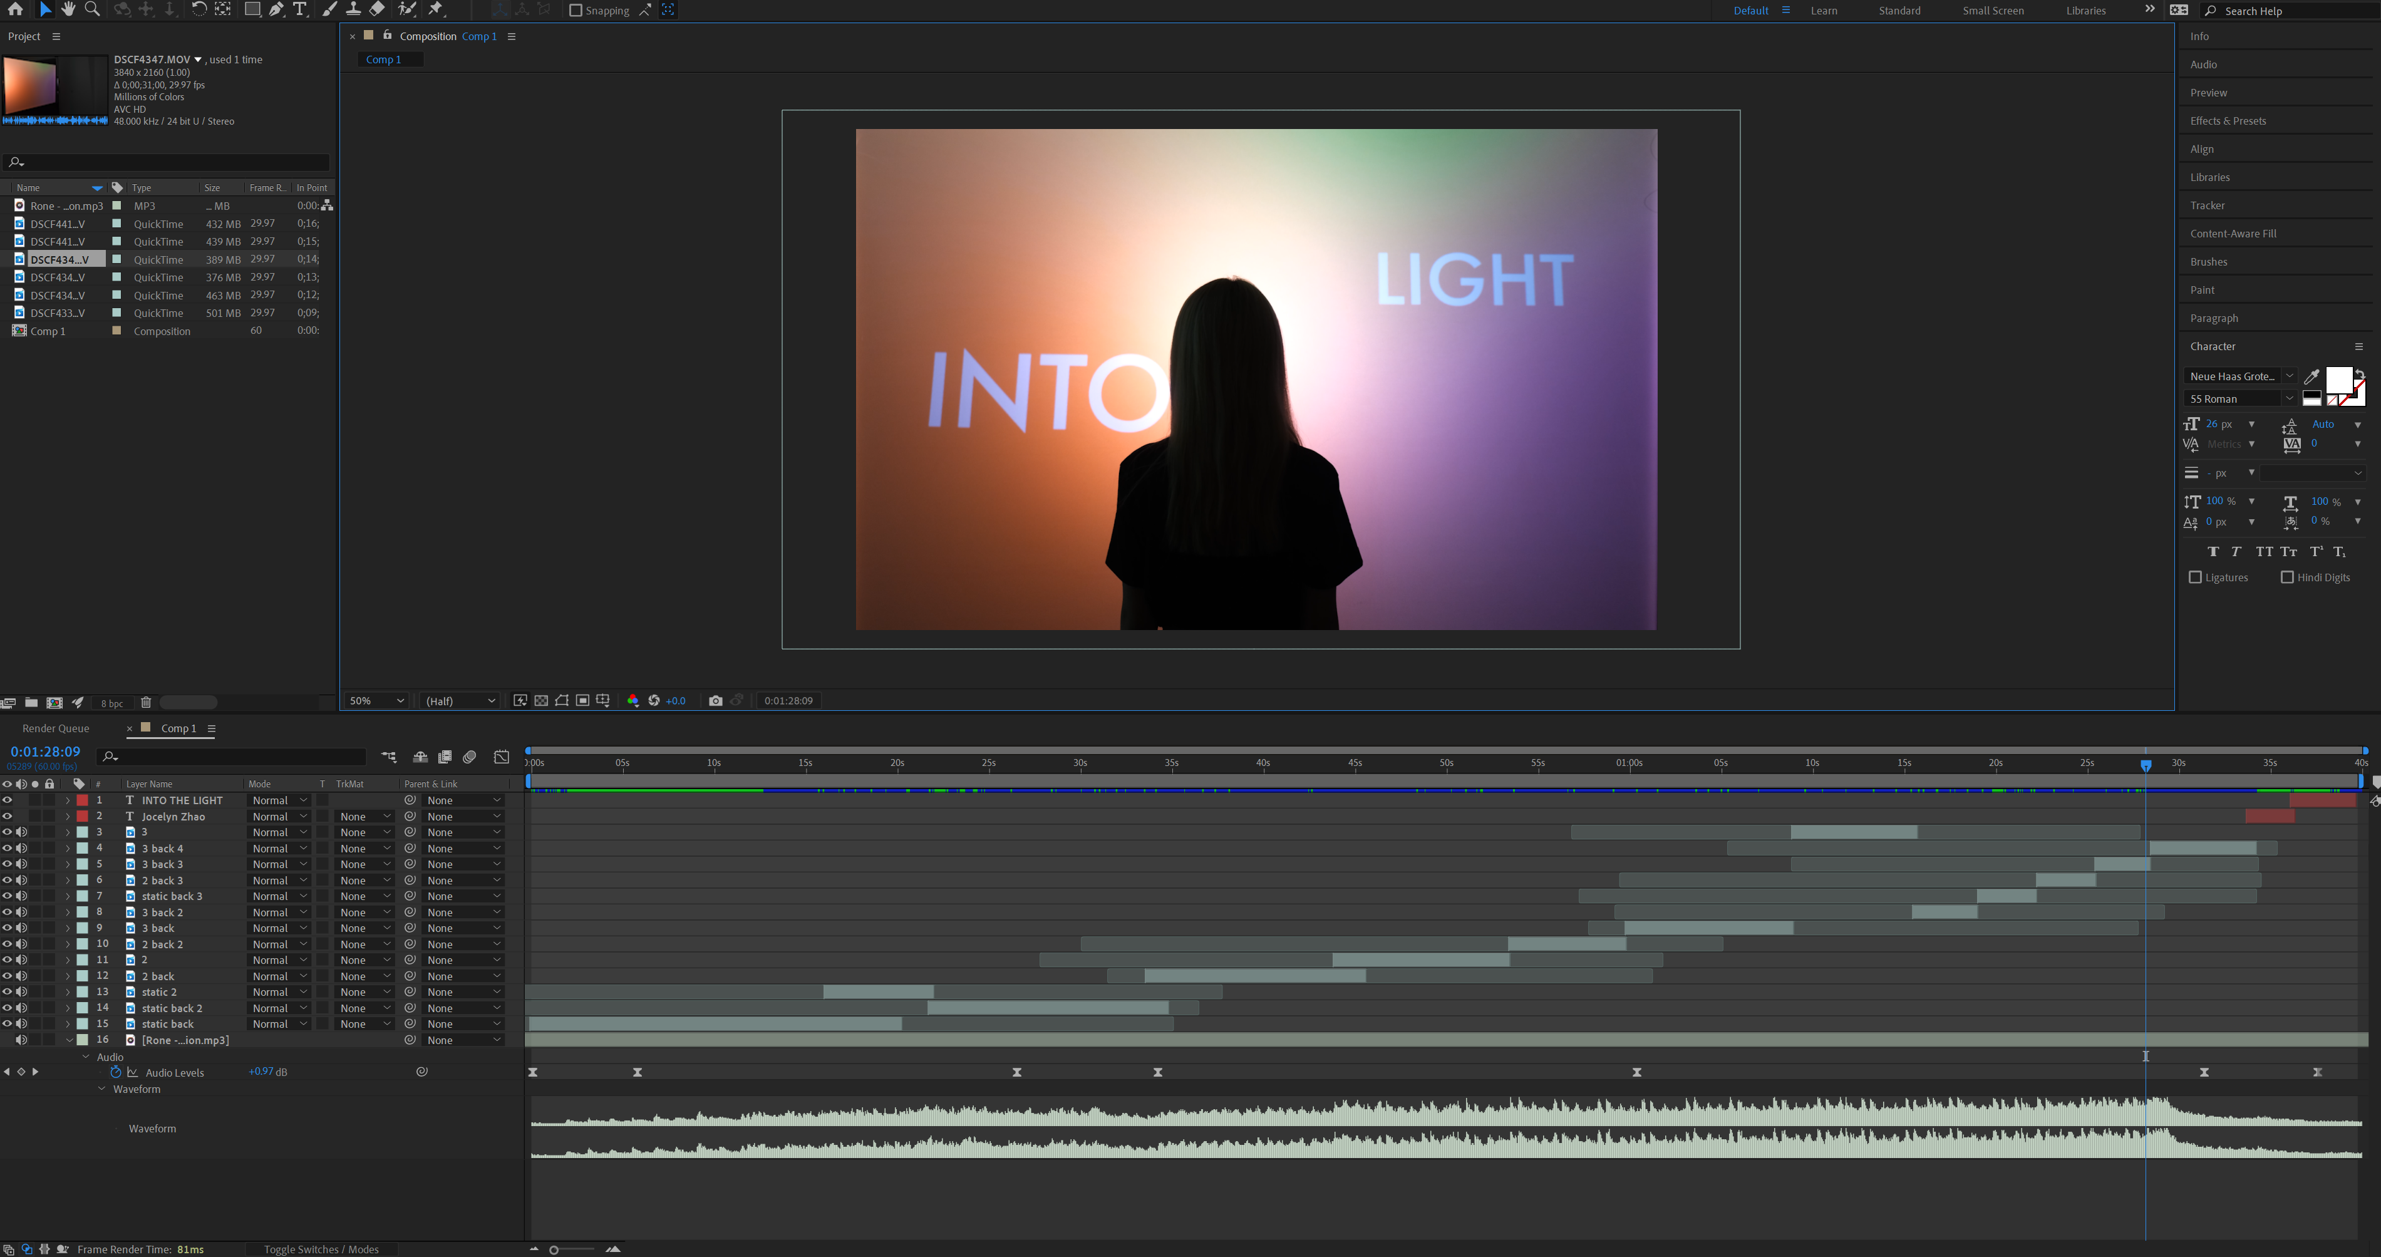Select Comp 1 in the Project panel
The image size is (2381, 1257).
pos(48,331)
